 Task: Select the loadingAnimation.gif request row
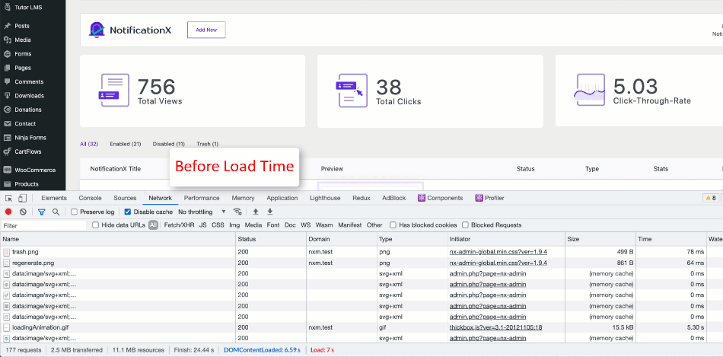point(361,327)
